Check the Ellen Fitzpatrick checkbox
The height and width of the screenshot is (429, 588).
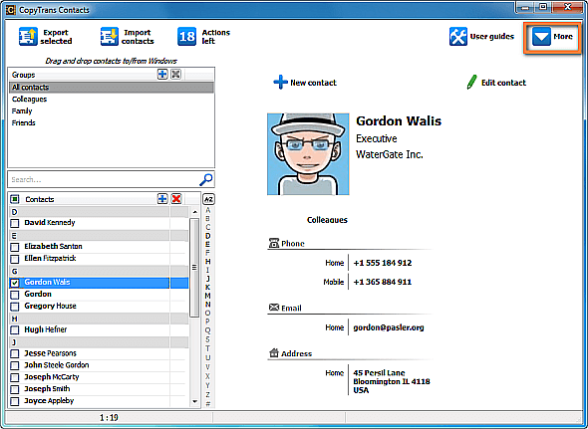(15, 259)
